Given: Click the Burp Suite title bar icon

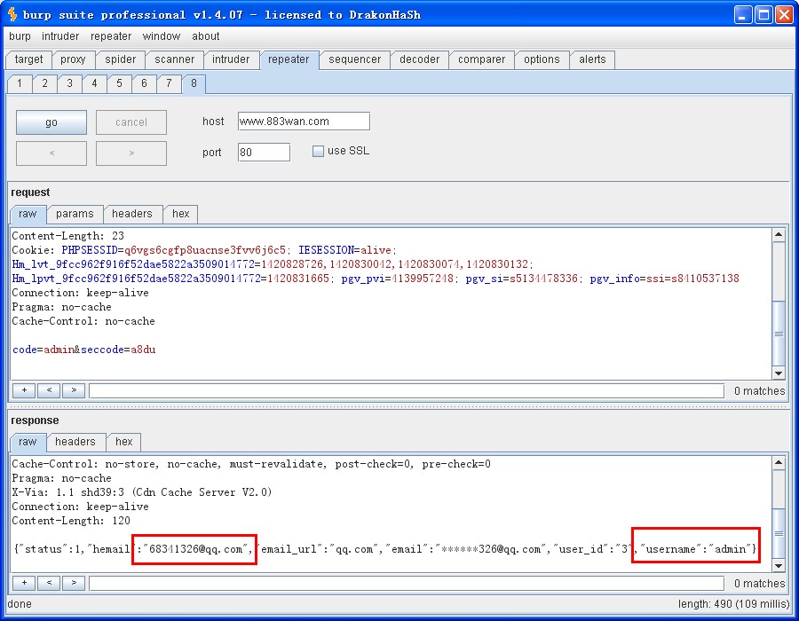Looking at the screenshot, I should [x=12, y=14].
